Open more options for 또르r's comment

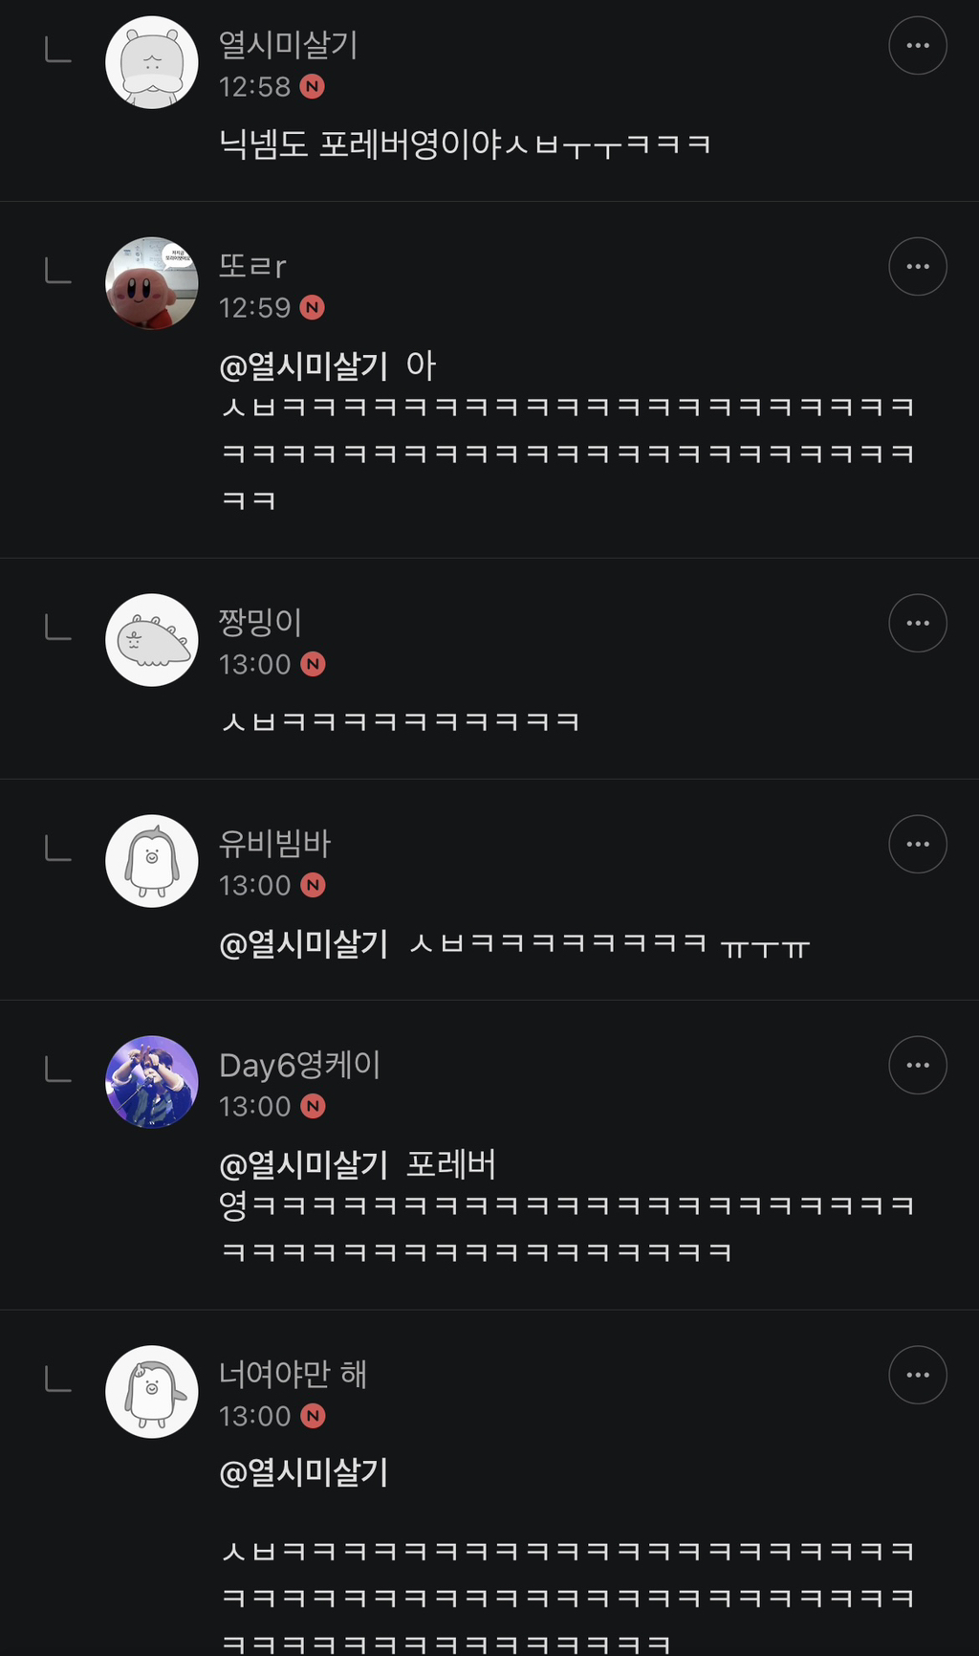918,266
